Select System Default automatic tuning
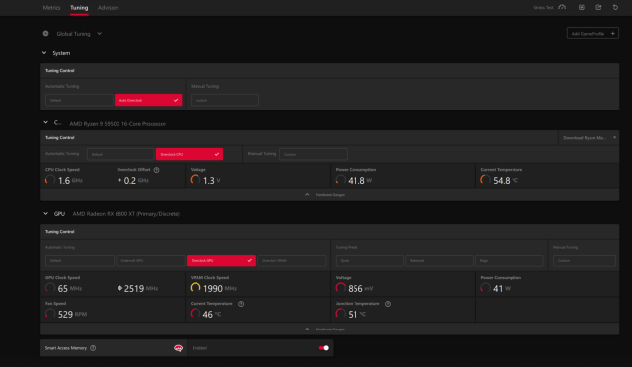632x367 pixels. tap(79, 100)
